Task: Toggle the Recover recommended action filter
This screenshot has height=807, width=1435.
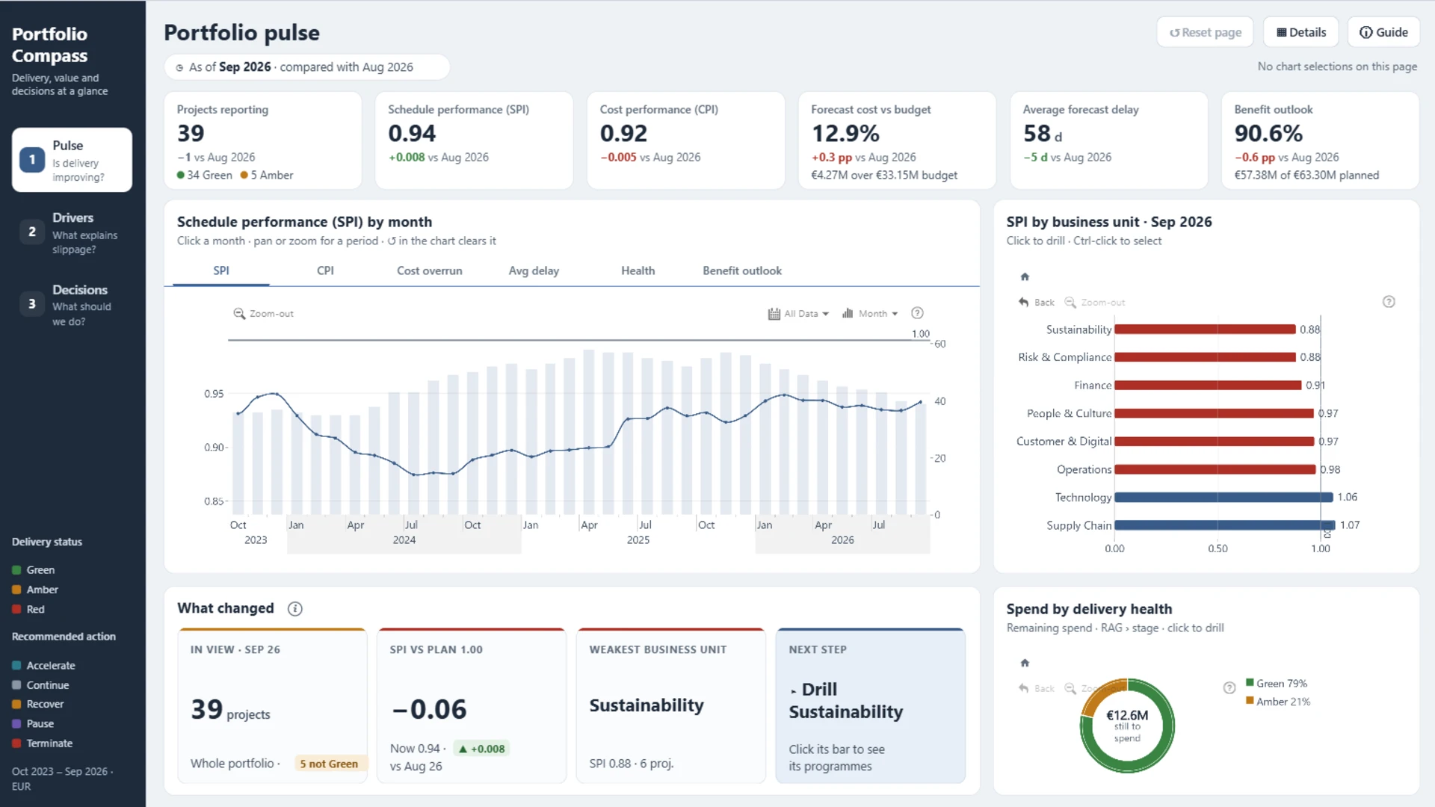Action: pyautogui.click(x=38, y=705)
